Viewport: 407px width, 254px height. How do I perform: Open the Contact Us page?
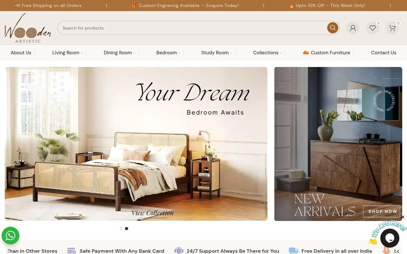tap(383, 53)
